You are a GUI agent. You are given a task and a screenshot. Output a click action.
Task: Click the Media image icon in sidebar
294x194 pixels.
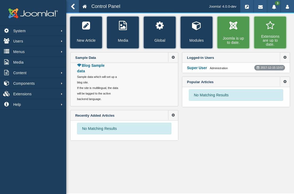point(7,62)
